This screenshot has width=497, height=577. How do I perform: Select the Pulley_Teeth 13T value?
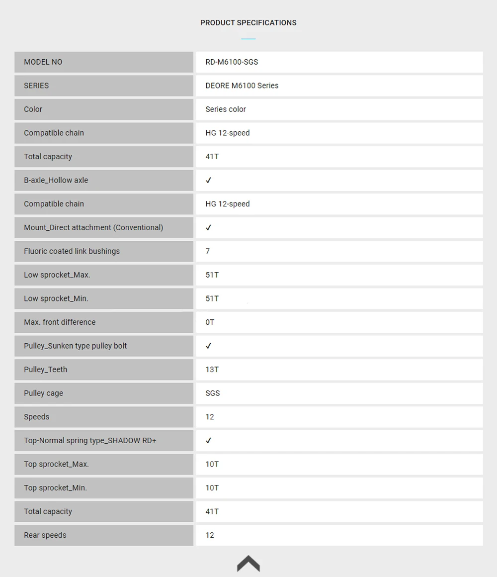(x=212, y=370)
